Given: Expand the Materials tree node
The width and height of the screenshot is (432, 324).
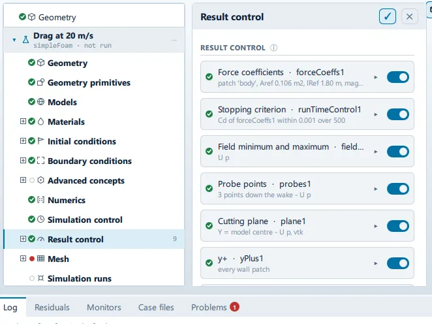Looking at the screenshot, I should [23, 121].
